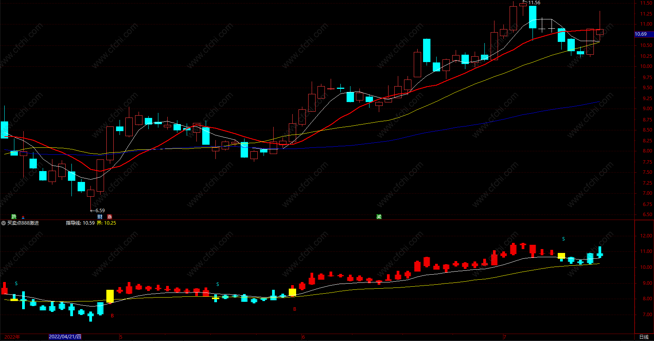This screenshot has height=341, width=654.
Task: Click the 11.50 price axis label in the main chart
Action: (x=646, y=3)
